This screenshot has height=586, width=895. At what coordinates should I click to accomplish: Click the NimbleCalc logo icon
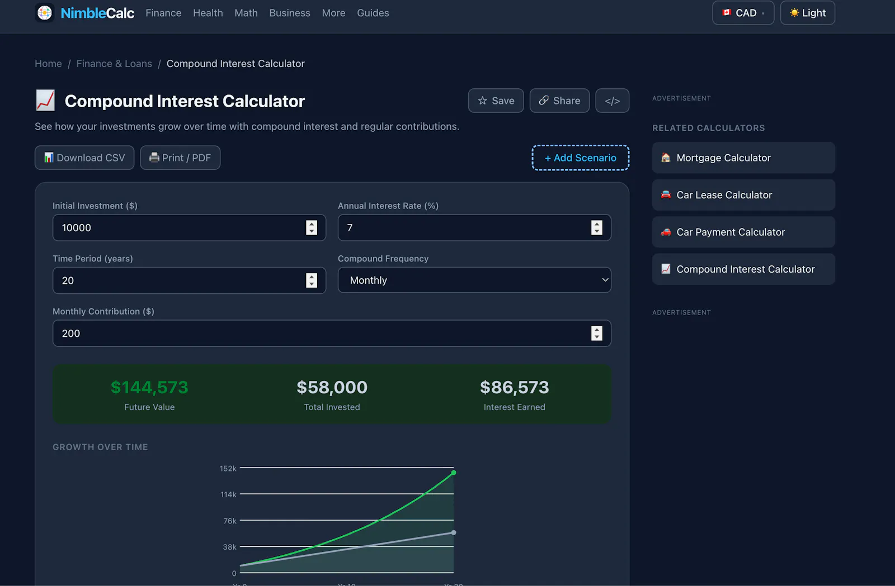click(45, 12)
